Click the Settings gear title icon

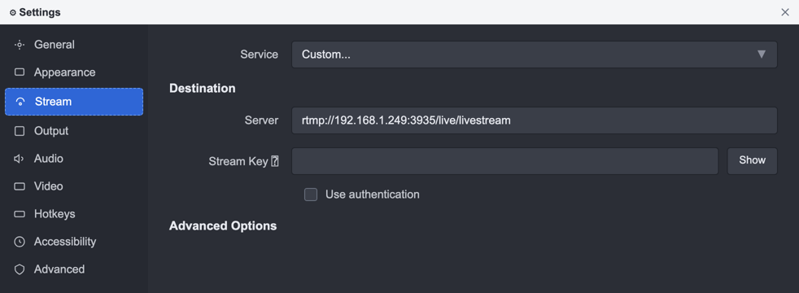pos(13,13)
